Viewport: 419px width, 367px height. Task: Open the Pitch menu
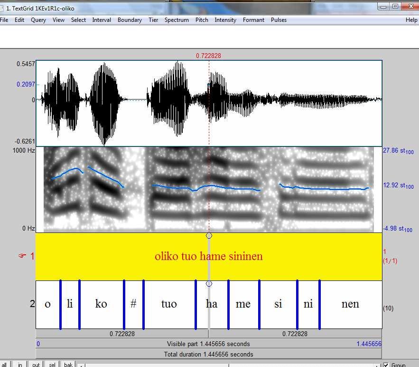202,20
